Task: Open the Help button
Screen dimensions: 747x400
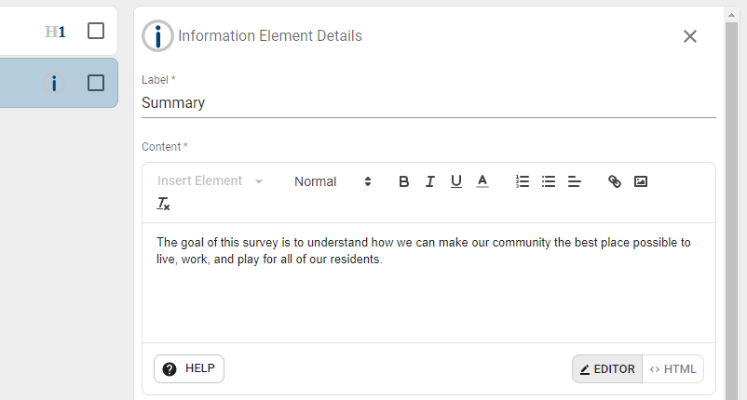Action: [189, 368]
